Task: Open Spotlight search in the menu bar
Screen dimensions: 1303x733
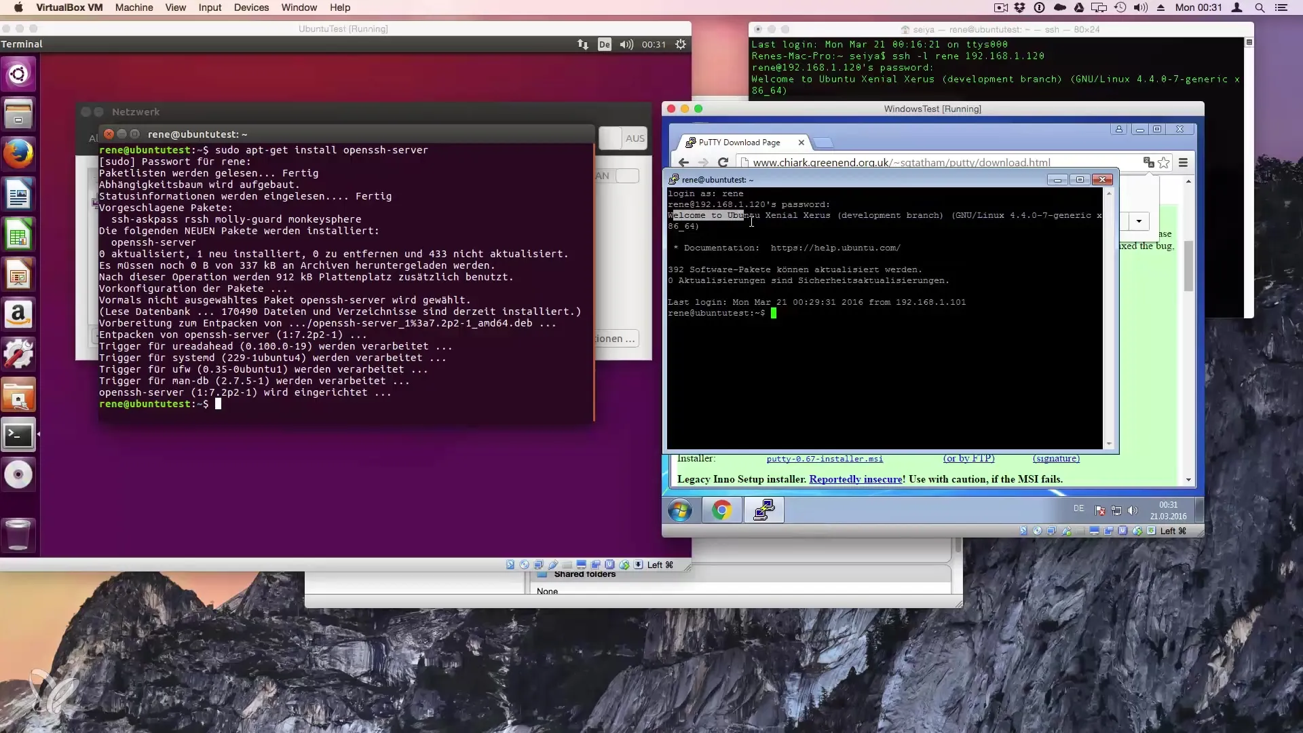Action: pos(1260,7)
